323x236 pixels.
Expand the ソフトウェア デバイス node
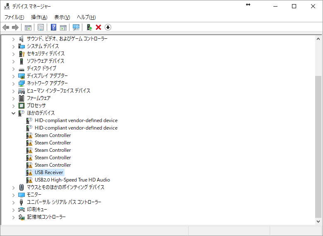click(x=13, y=61)
